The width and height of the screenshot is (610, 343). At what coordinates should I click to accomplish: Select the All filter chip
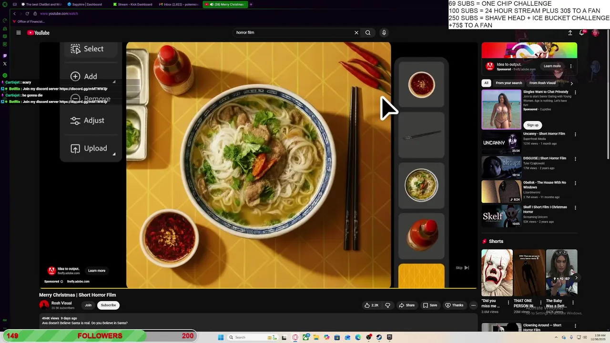click(486, 83)
